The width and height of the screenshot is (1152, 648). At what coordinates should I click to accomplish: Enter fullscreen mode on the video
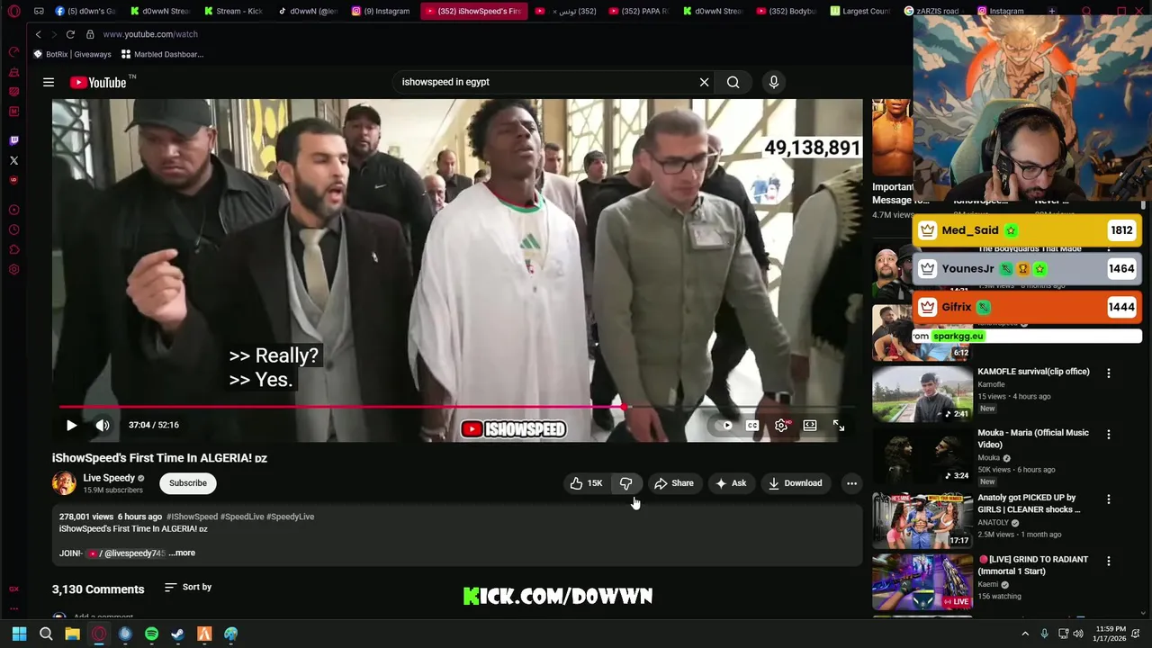pos(839,426)
